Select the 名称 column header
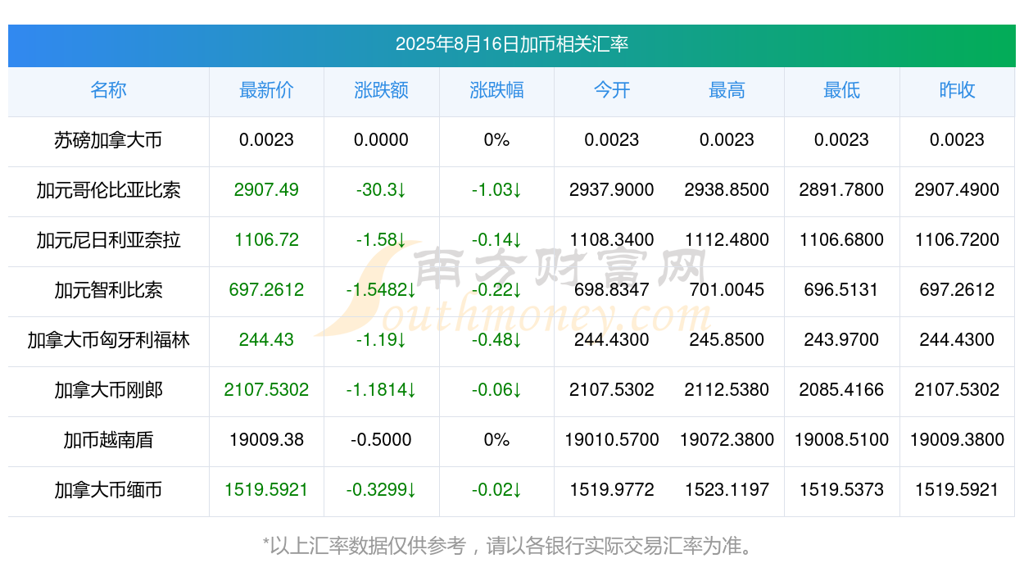1024x572 pixels. click(109, 90)
